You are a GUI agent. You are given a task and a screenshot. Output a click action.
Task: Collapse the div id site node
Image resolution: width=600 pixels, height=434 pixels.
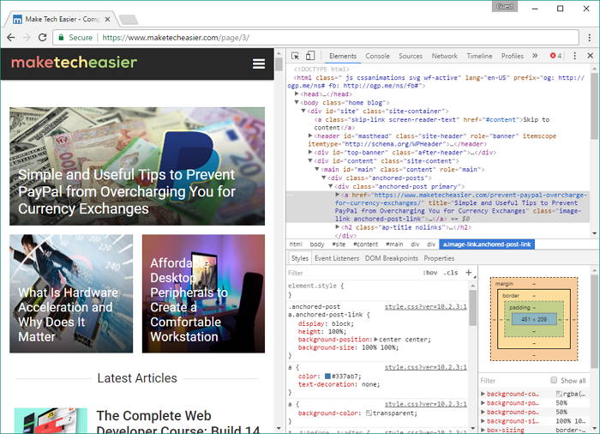pyautogui.click(x=303, y=111)
